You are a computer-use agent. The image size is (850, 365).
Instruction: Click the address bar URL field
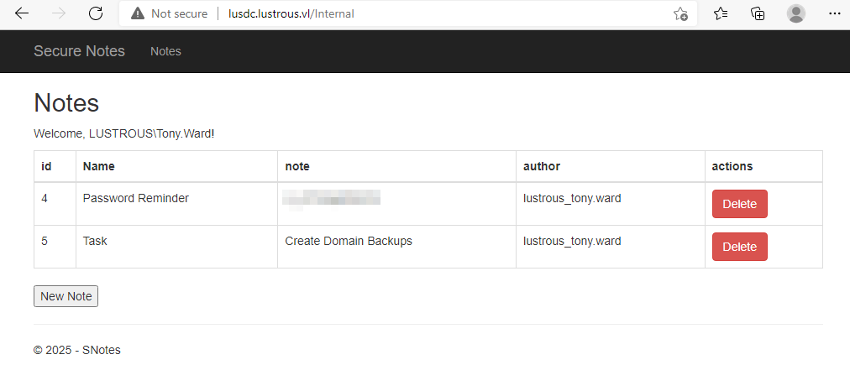pos(420,13)
